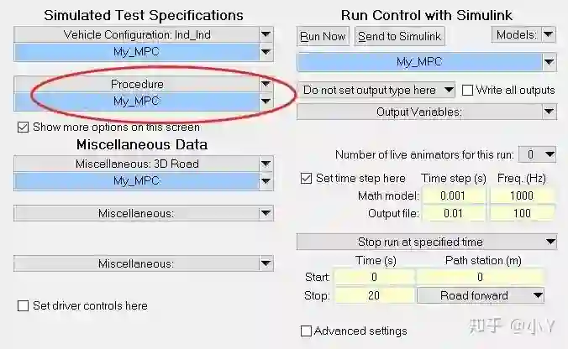The width and height of the screenshot is (568, 349).
Task: Toggle Show more options on this screen
Action: pos(23,128)
